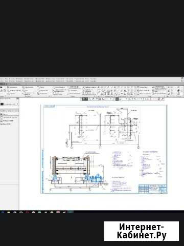
Task: Select the last item in the left panel tree
Action: [x=6, y=124]
